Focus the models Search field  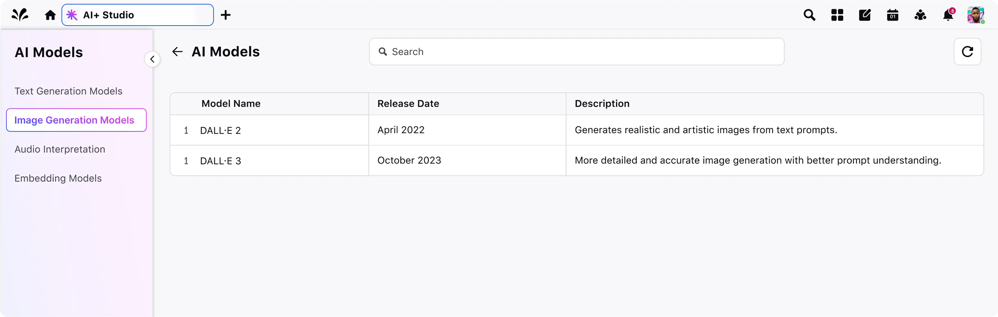click(x=576, y=51)
